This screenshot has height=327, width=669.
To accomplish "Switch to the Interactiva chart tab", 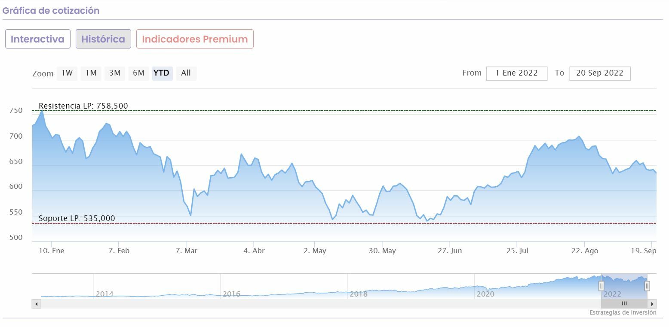I will [x=37, y=39].
